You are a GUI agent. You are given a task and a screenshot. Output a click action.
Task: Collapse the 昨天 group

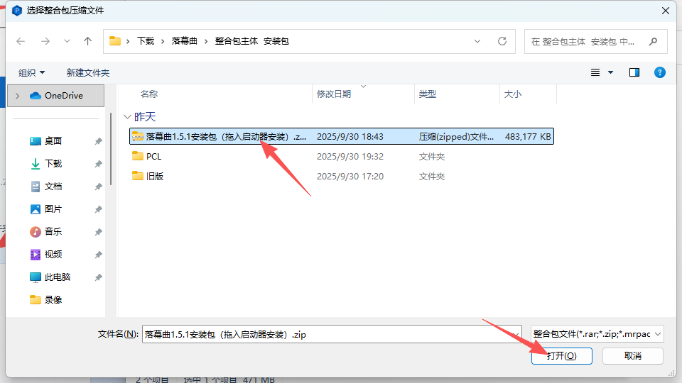[127, 117]
